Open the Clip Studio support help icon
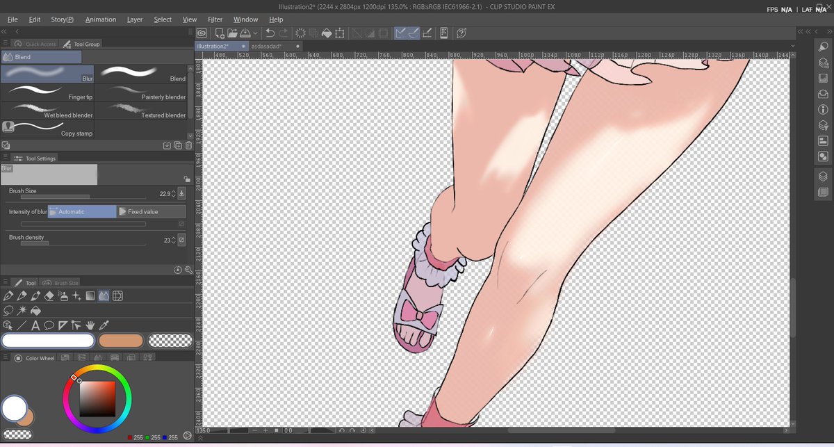834x447 pixels. pyautogui.click(x=461, y=33)
